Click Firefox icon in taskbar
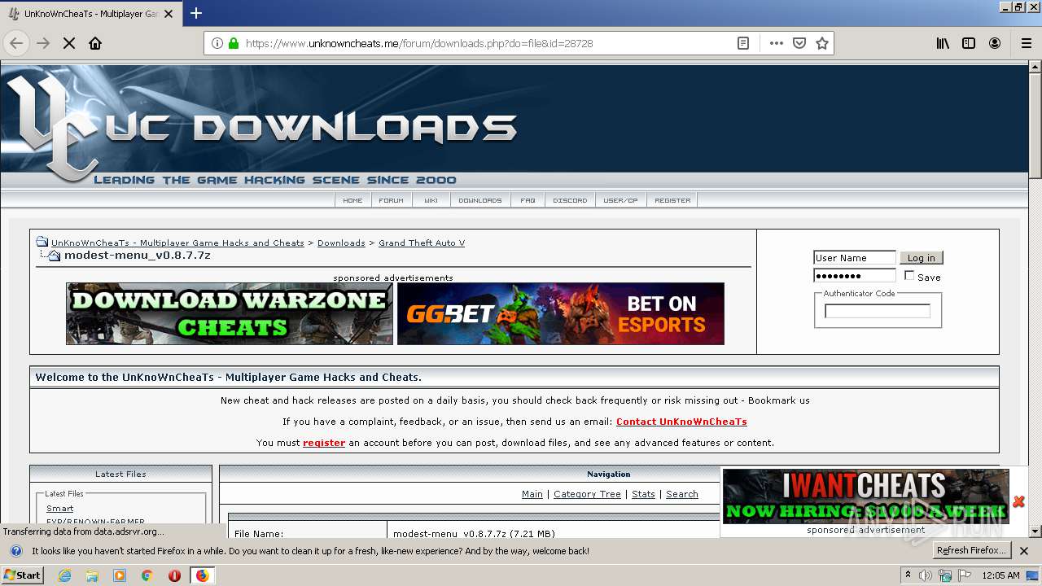1042x586 pixels. click(x=202, y=575)
